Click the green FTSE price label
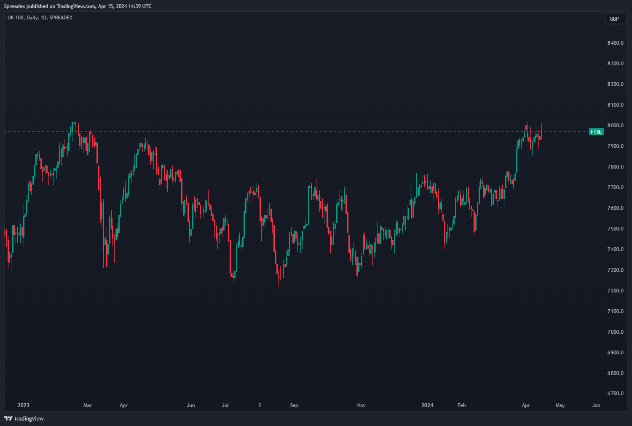632x426 pixels. (596, 132)
